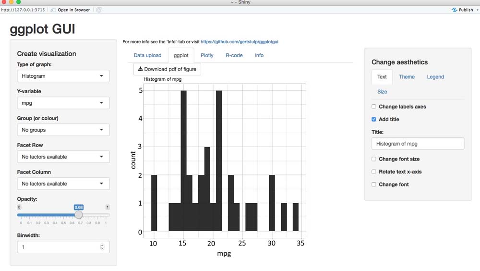Click the Open in Browser icon
480x271 pixels.
tap(54, 10)
